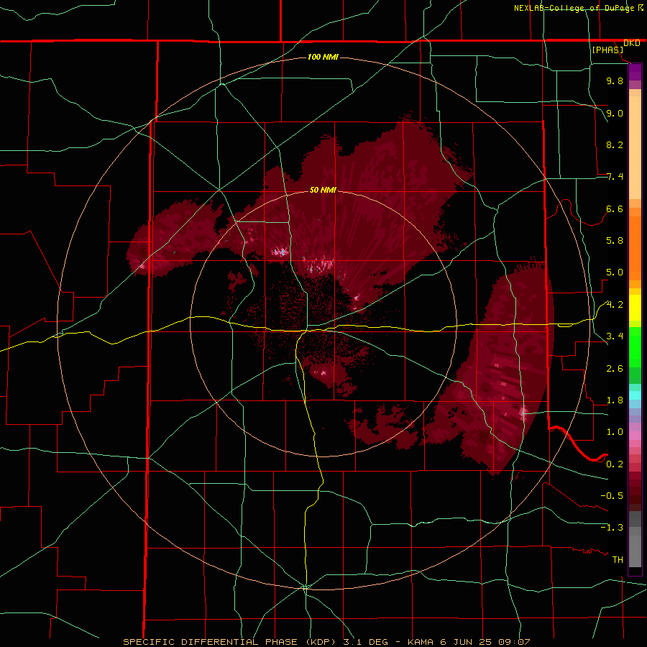
Task: Click the 3.4 legend value
Action: coord(615,336)
